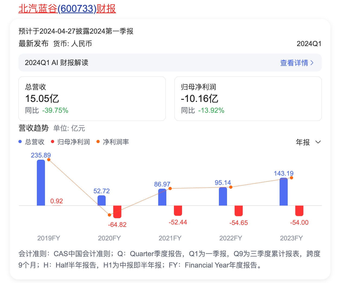337x283 pixels.
Task: Toggle 净利润率 legend item
Action: coord(113,142)
